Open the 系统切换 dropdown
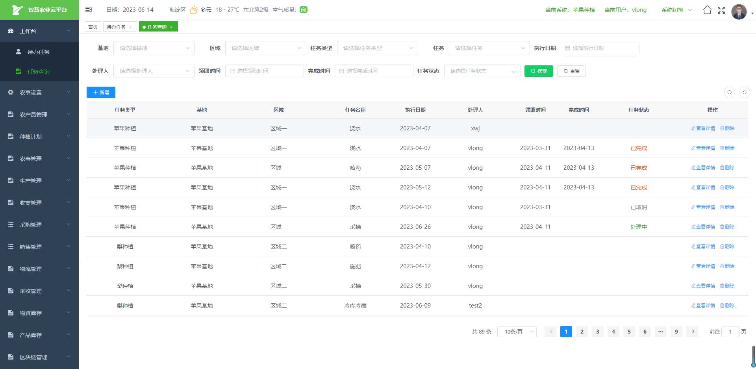The height and width of the screenshot is (369, 756). tap(676, 10)
